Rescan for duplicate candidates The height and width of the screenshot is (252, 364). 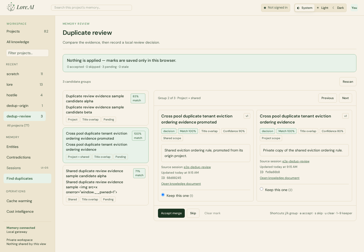(348, 82)
